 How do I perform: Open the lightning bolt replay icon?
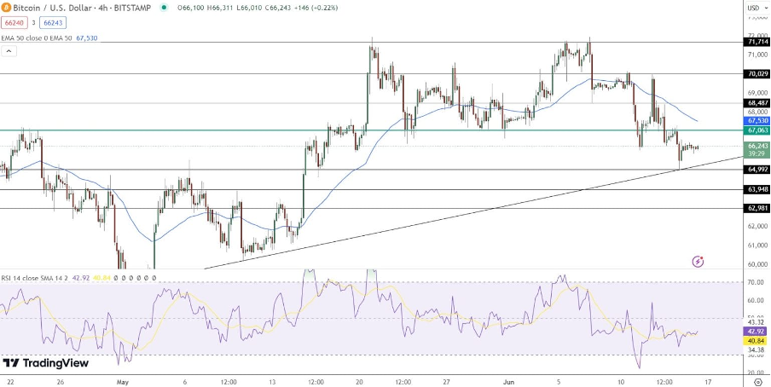pos(699,261)
